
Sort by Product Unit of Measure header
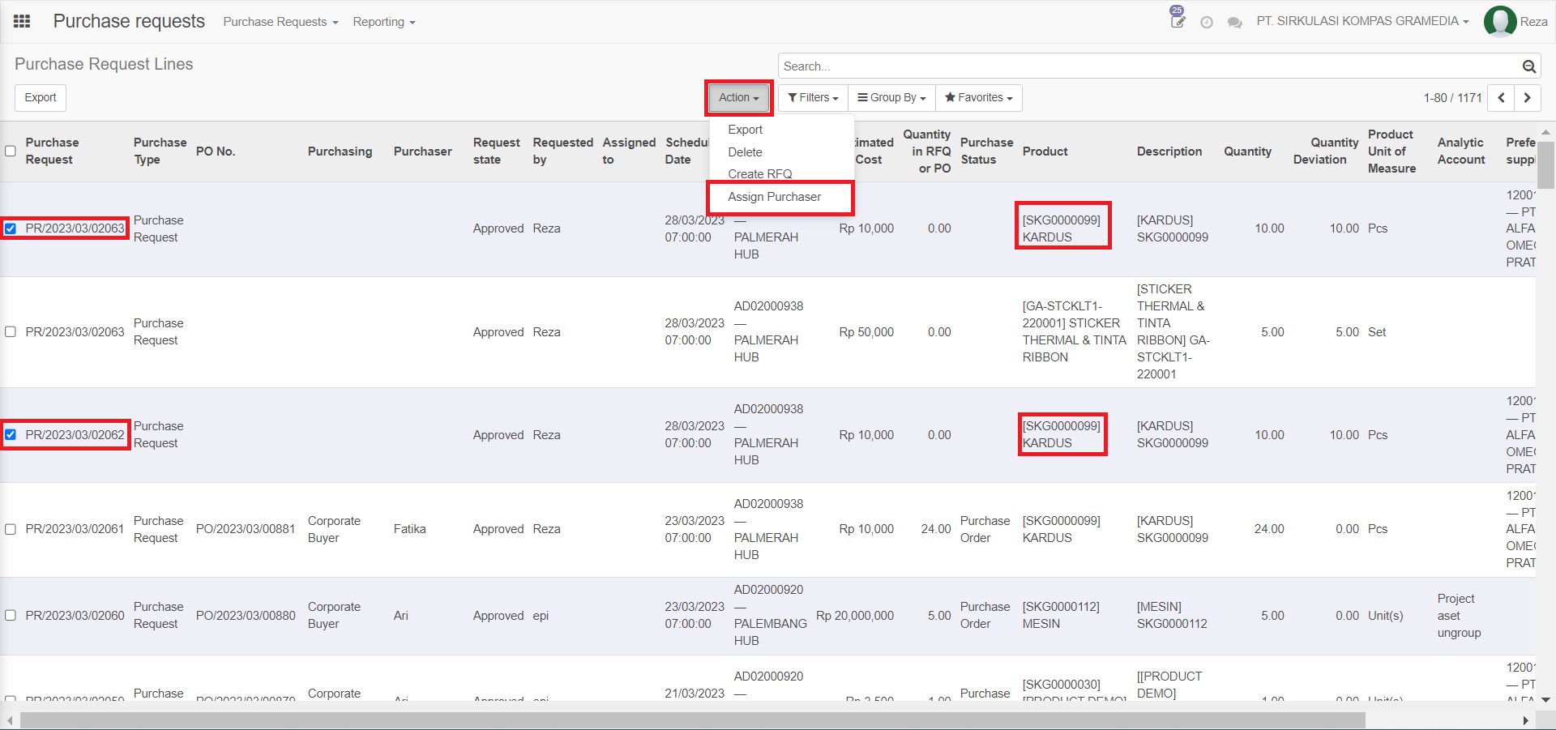1391,152
